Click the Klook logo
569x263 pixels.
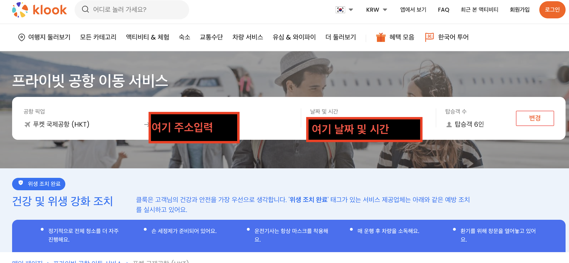point(39,10)
